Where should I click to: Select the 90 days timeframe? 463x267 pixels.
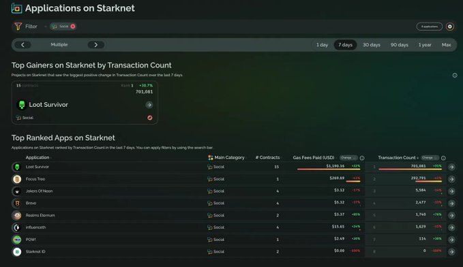[399, 45]
